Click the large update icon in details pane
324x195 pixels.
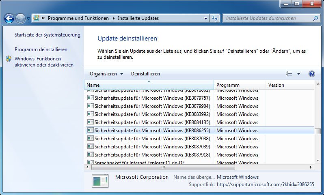coord(100,181)
